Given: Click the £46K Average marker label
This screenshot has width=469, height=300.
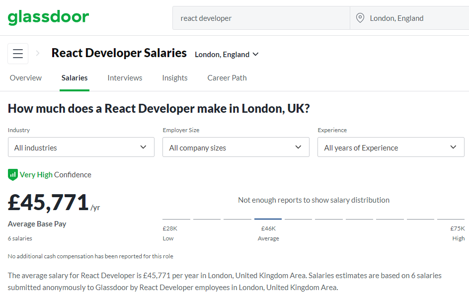Looking at the screenshot, I should coord(268,233).
